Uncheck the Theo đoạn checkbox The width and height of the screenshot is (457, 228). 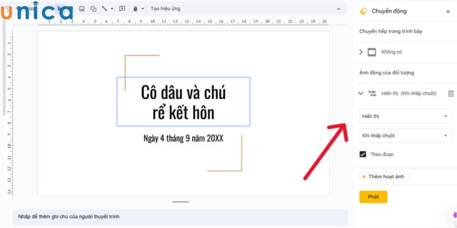click(363, 154)
